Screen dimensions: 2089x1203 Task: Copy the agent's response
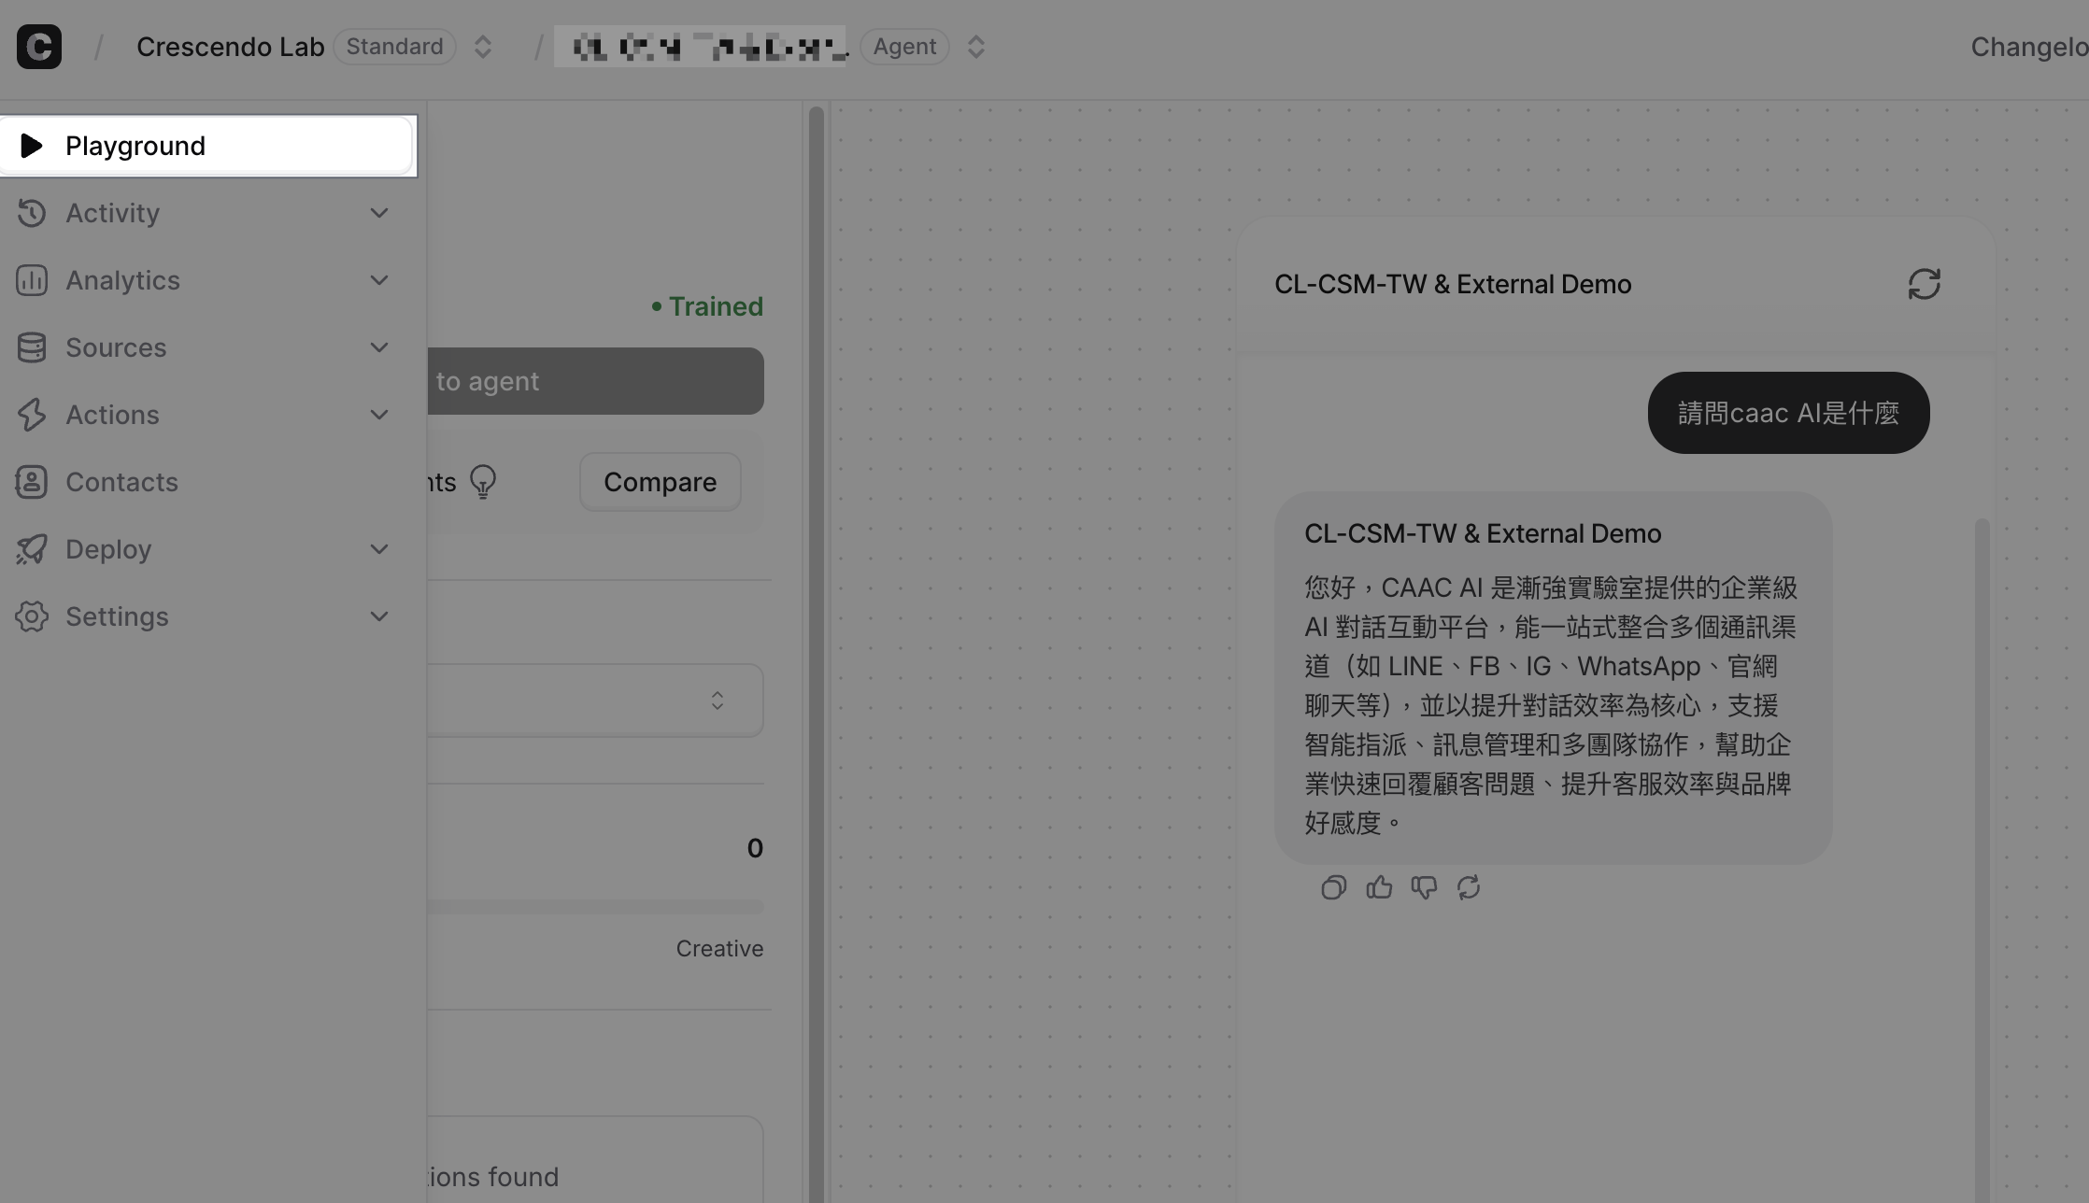(1334, 887)
